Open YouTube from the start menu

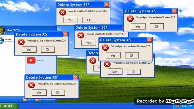(31, 60)
